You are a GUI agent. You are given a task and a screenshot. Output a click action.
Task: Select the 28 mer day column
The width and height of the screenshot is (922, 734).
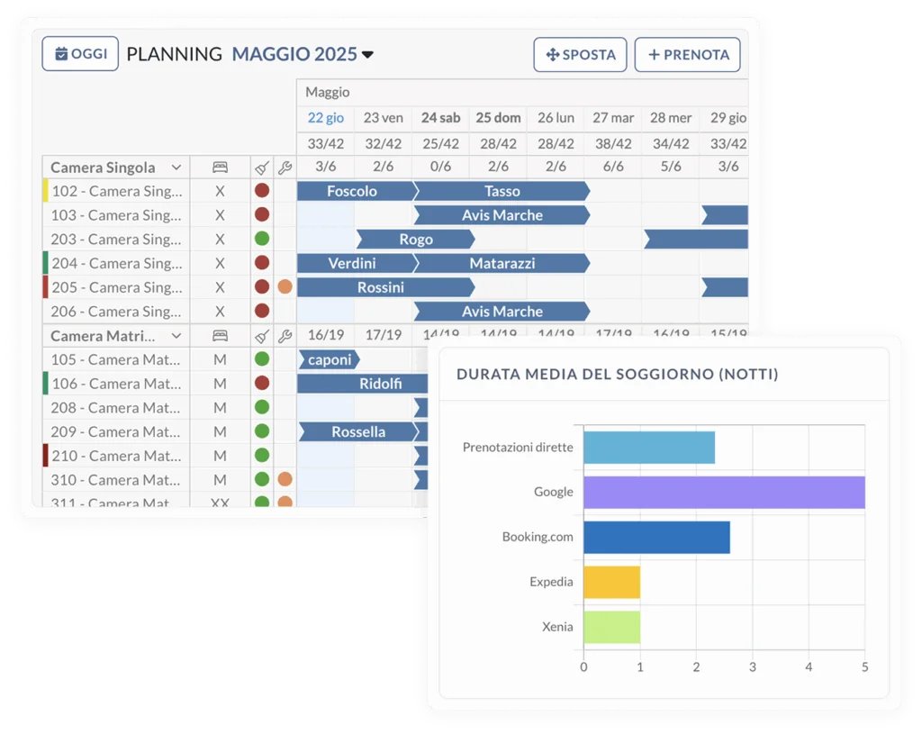[x=671, y=118]
